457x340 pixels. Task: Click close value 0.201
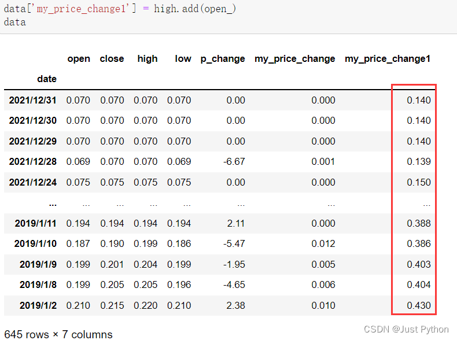tap(112, 265)
